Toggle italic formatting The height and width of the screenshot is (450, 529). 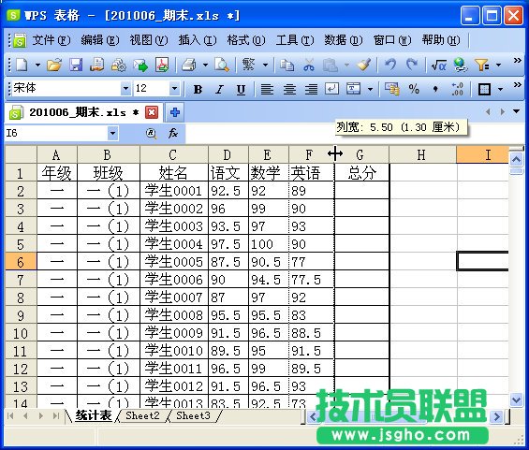tap(220, 90)
